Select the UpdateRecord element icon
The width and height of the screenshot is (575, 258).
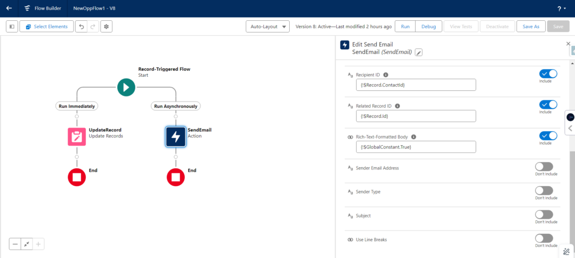(x=76, y=137)
